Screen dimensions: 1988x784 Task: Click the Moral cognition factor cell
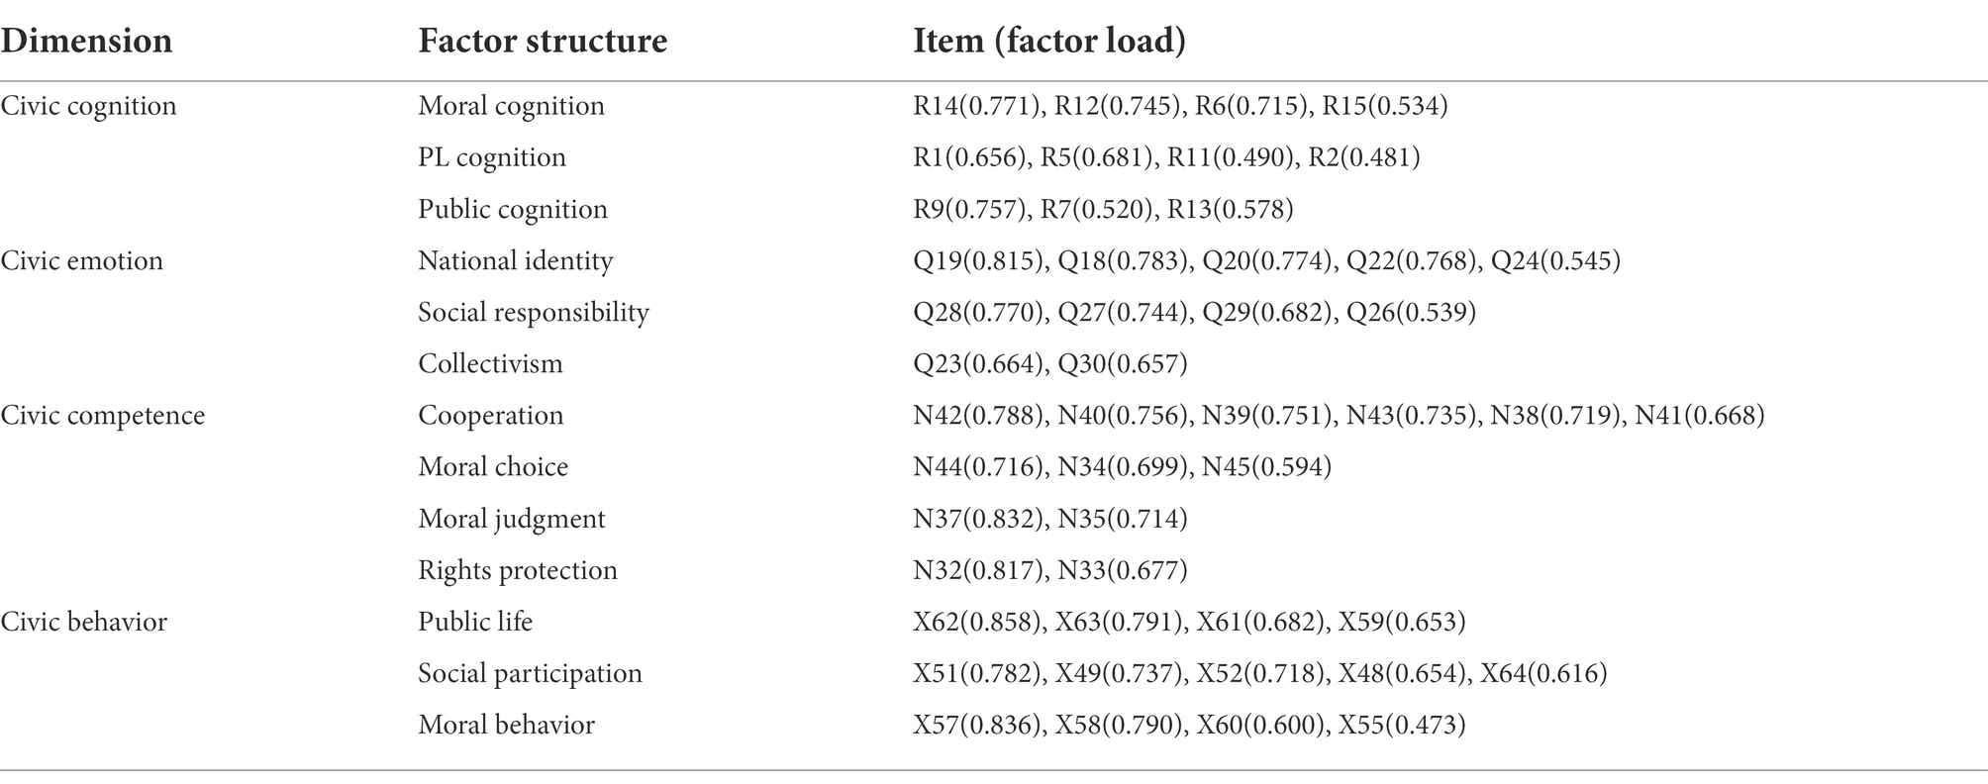[511, 106]
